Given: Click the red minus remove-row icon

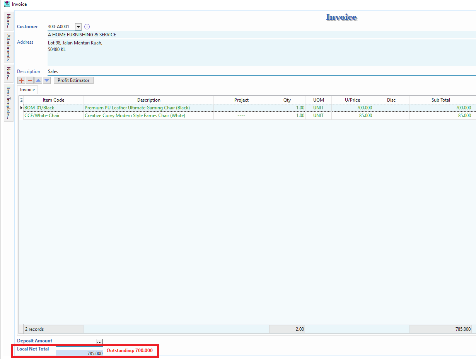Looking at the screenshot, I should tap(30, 80).
